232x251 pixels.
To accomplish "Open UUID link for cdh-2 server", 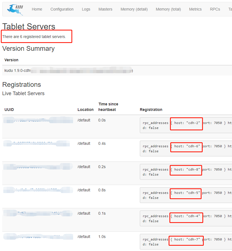I will coord(38,120).
